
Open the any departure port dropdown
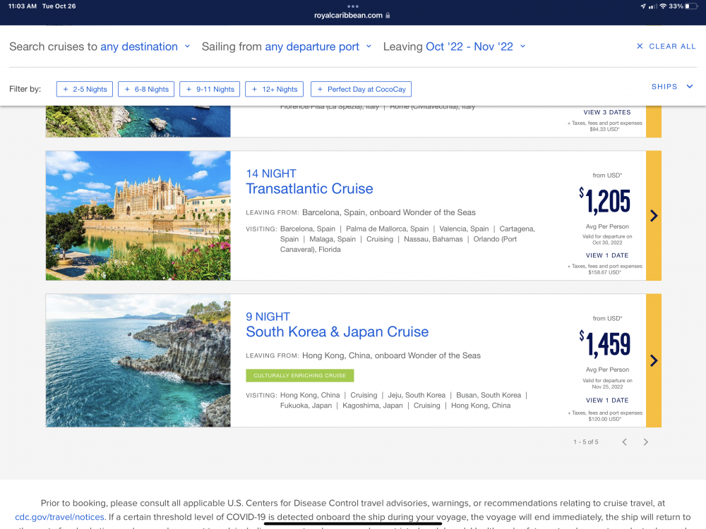click(x=317, y=47)
